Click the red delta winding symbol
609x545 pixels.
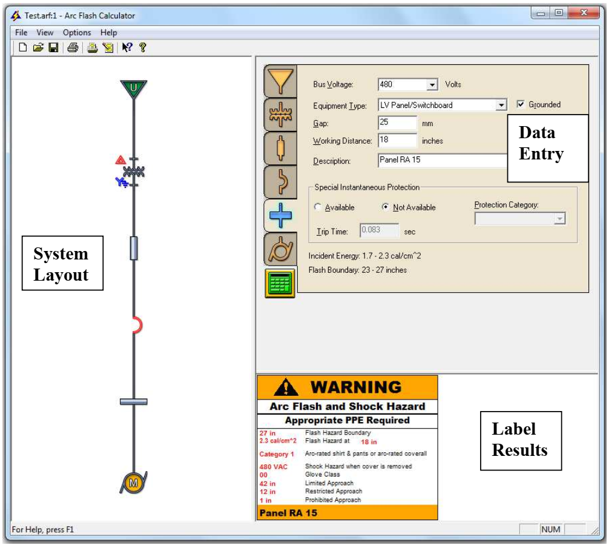[120, 160]
